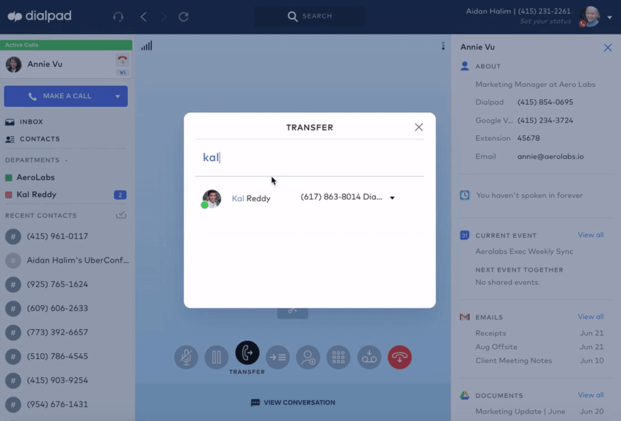Screen dimensions: 621x421
Task: Close the Transfer dialog
Action: point(419,127)
